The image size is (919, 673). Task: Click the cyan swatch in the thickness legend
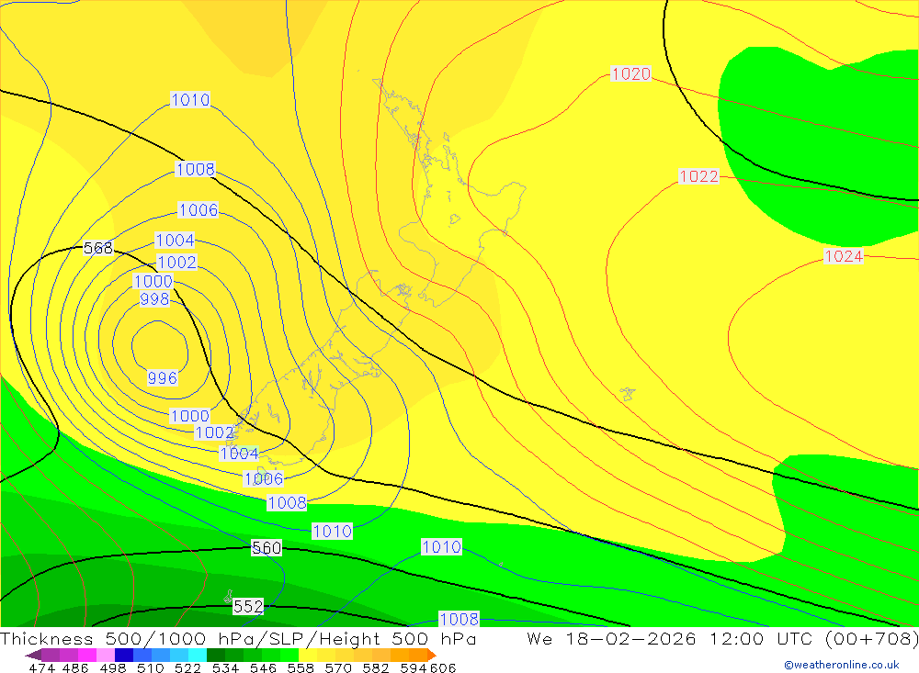[x=198, y=655]
